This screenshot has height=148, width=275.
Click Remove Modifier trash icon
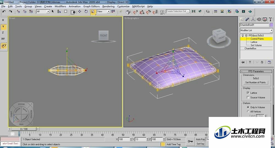pos(262,62)
